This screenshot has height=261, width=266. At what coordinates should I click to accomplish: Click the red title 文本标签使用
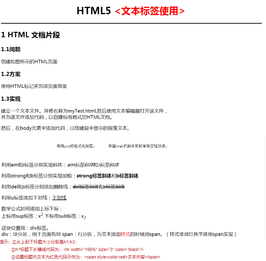click(150, 11)
